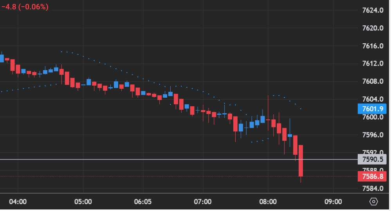Click the 06:05 time axis label
This screenshot has height=211, width=391.
point(142,202)
